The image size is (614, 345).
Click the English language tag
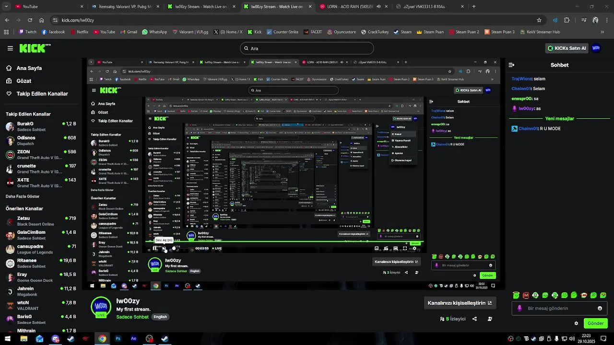(x=160, y=317)
